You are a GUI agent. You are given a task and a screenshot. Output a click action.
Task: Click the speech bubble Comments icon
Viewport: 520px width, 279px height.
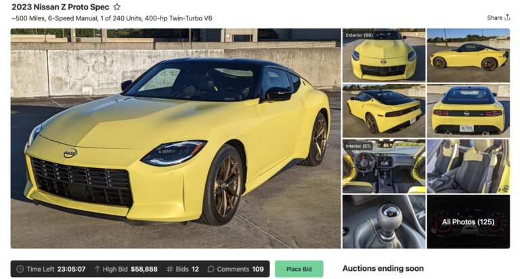pyautogui.click(x=211, y=269)
